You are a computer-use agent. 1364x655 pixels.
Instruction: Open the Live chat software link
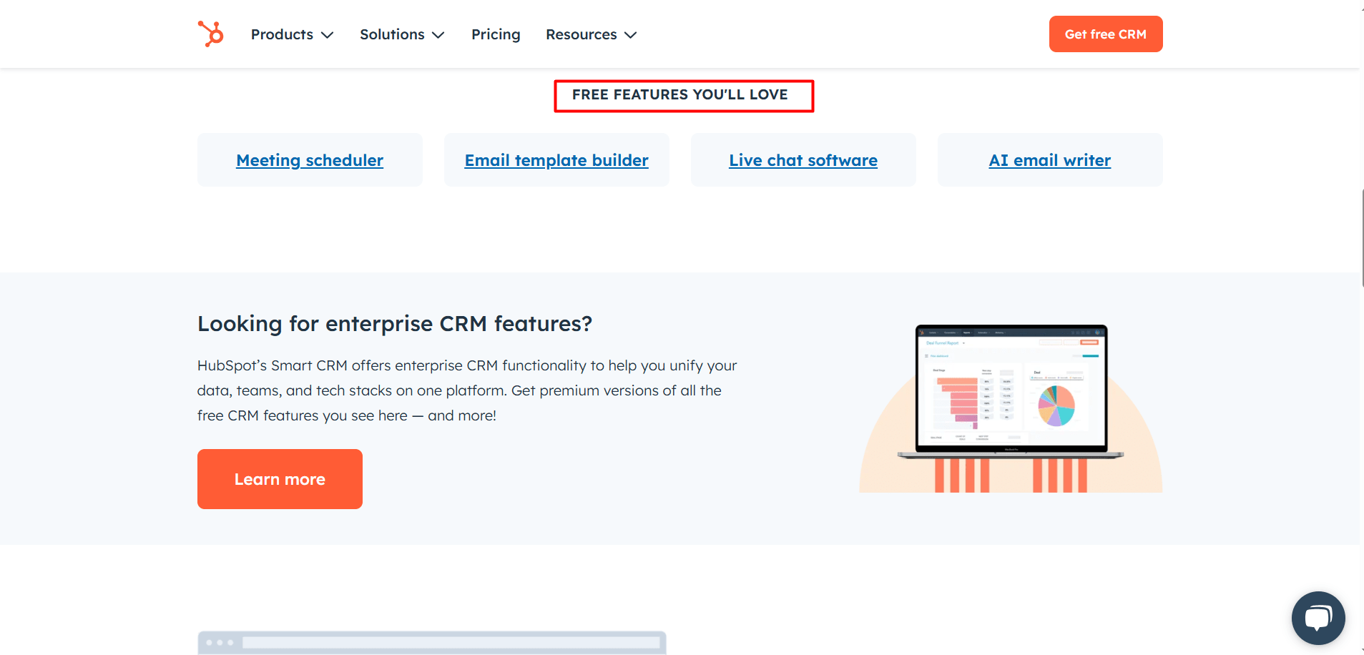coord(803,160)
